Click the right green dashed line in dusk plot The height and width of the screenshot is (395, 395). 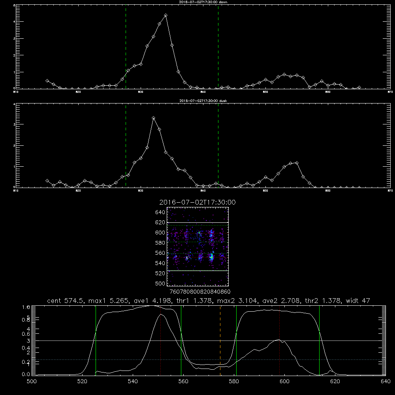(218, 145)
